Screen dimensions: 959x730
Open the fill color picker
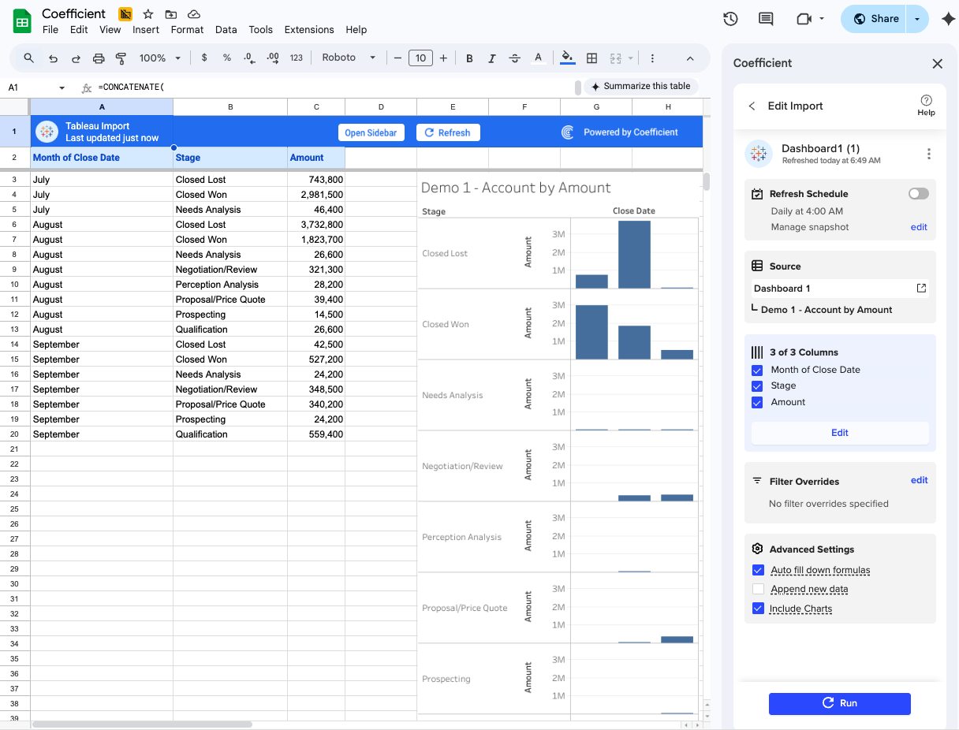coord(566,58)
